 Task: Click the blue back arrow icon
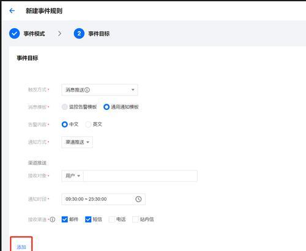coord(12,10)
